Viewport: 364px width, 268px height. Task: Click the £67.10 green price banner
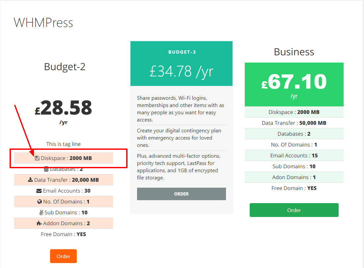coord(294,85)
